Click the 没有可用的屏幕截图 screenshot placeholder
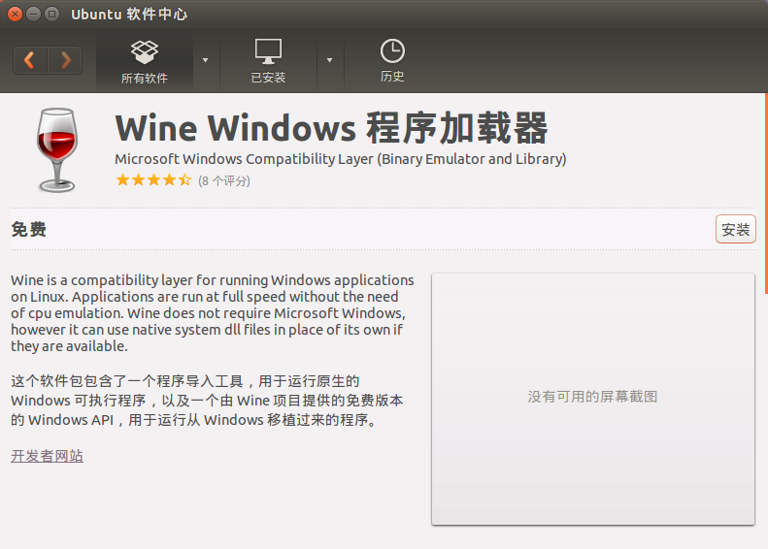Screen dimensions: 768x549 [592, 398]
